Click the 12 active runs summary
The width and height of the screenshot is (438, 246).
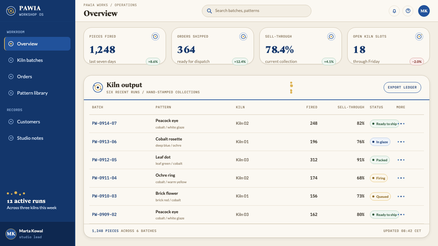coord(31,201)
